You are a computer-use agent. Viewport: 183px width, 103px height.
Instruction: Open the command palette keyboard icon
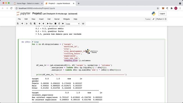(x=83, y=23)
